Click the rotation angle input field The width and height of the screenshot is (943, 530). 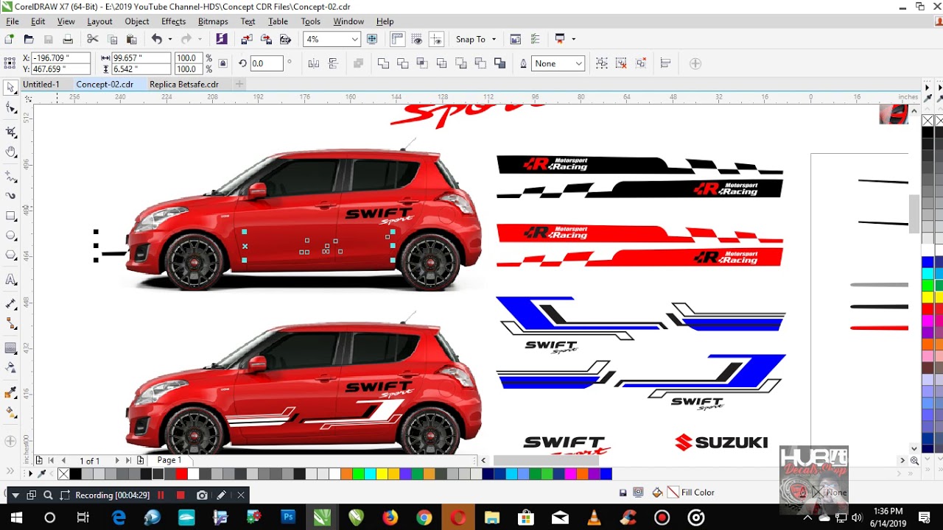click(267, 63)
